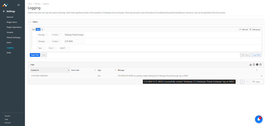Click the Copy Filter button
Viewport: 267px width, 126px height.
pos(257,55)
